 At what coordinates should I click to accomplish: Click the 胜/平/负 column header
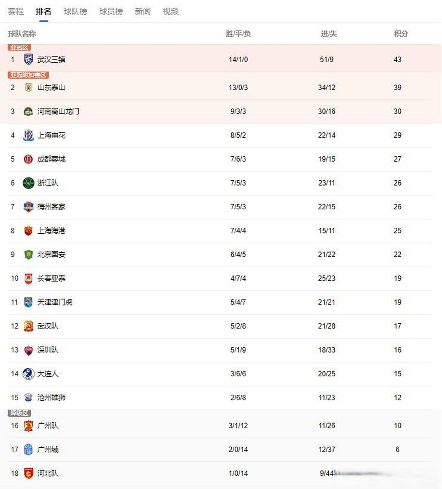coord(238,34)
